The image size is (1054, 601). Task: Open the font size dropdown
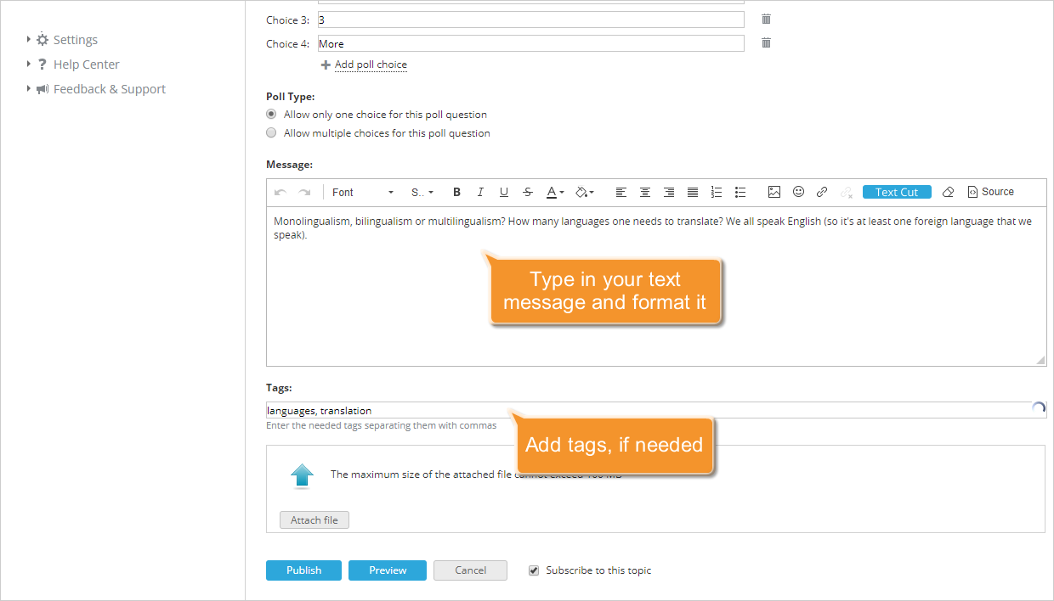421,192
